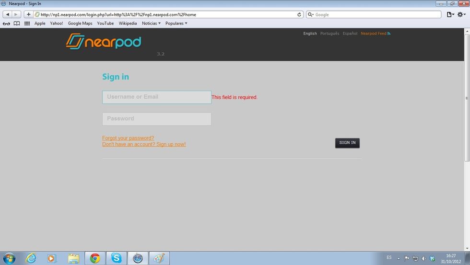This screenshot has height=265, width=470.
Task: Click the Nearpod logo
Action: tap(104, 41)
